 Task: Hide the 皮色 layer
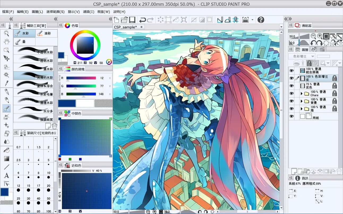pos(291,86)
